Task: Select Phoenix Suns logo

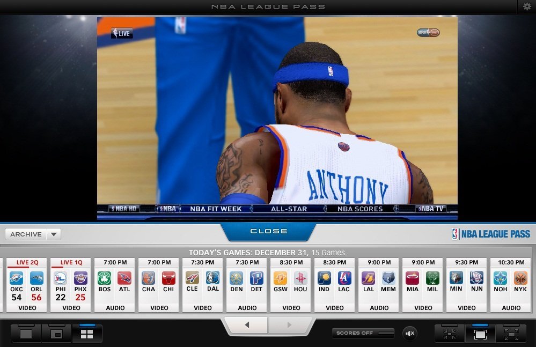Action: (80, 278)
